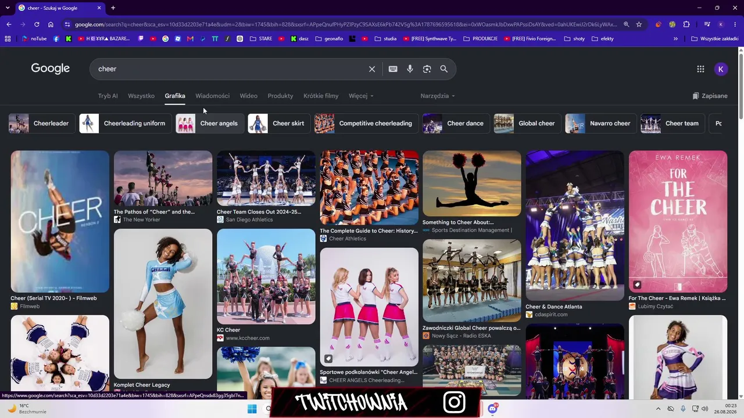Filter images by the Navarro cheer chip
Screen dimensions: 744x418
click(x=601, y=123)
